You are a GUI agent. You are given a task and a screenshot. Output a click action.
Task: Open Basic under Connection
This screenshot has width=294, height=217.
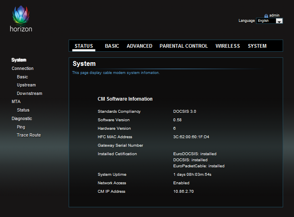22,77
